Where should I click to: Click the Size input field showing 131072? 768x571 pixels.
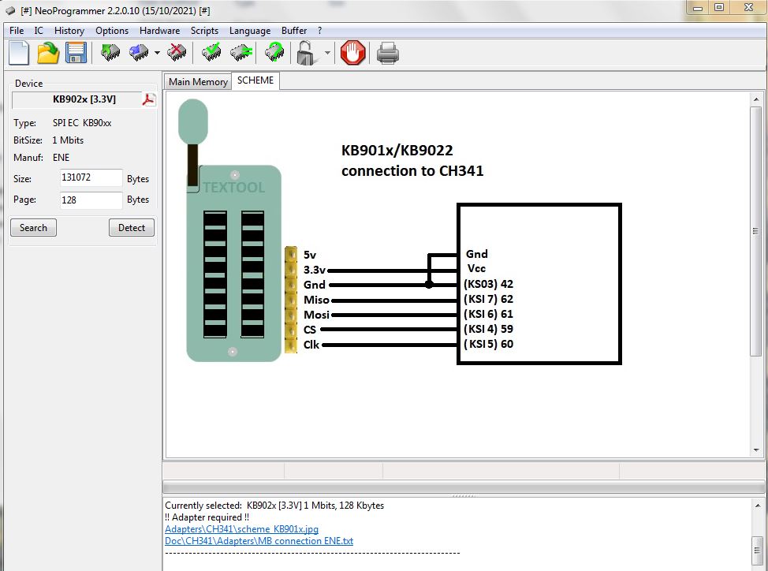pos(91,178)
